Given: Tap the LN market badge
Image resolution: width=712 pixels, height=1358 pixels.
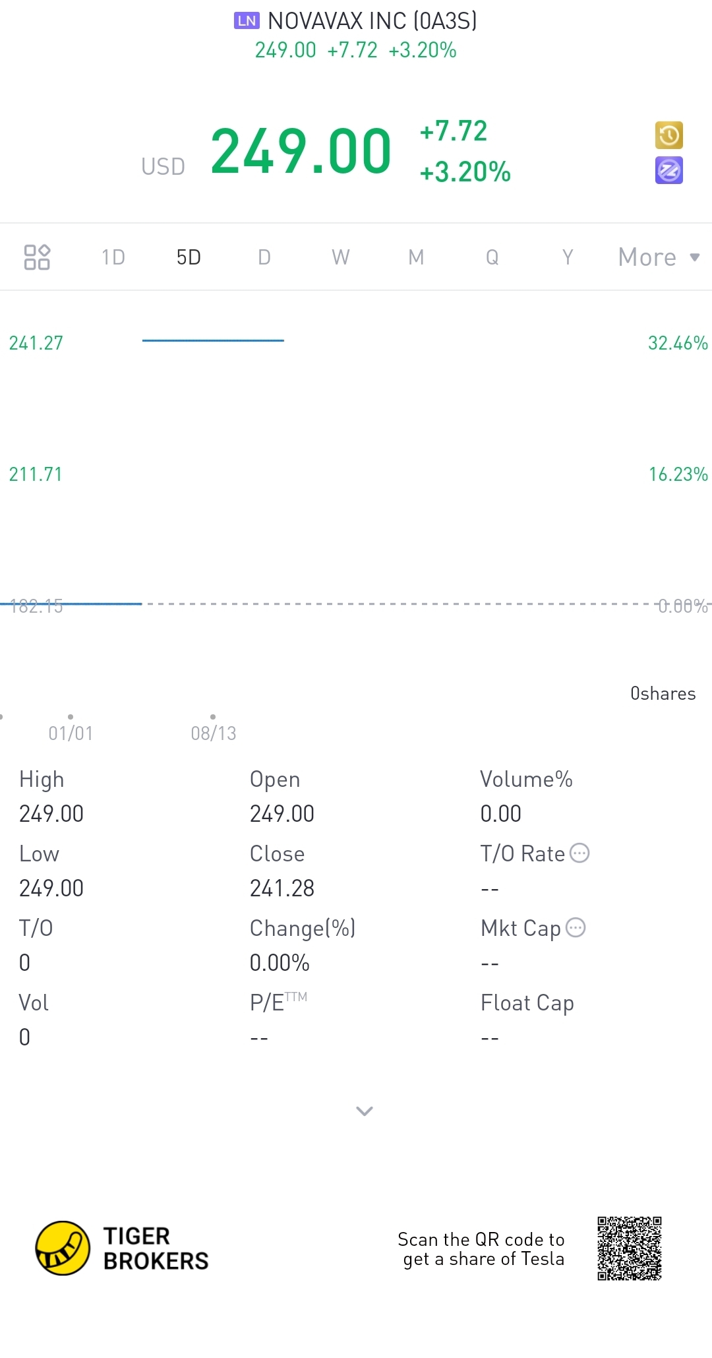Looking at the screenshot, I should [x=247, y=21].
